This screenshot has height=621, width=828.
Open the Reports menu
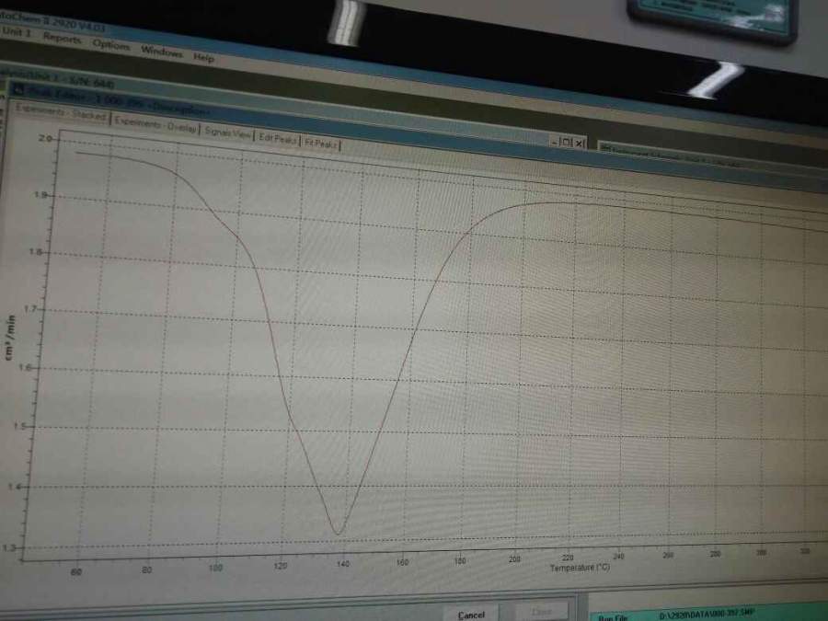click(62, 38)
